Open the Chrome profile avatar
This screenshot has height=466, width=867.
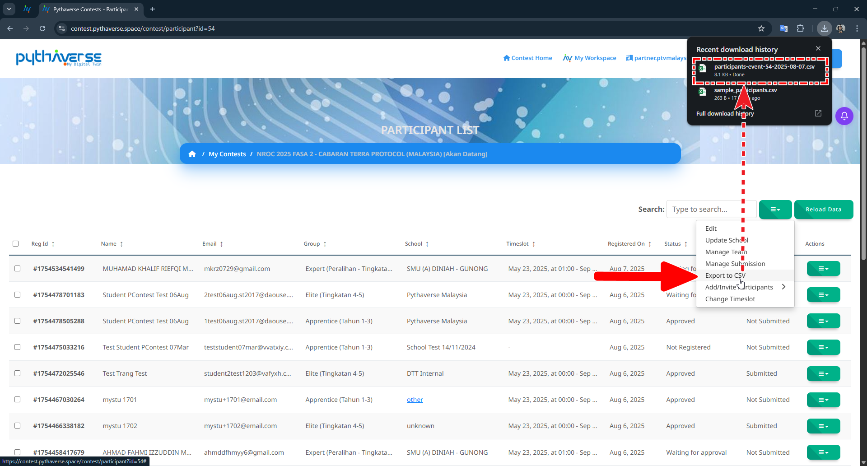[840, 28]
